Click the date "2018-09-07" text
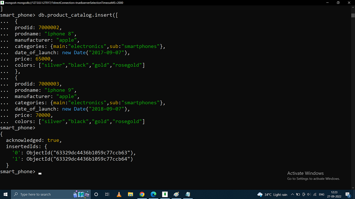355x199 pixels. [x=107, y=109]
